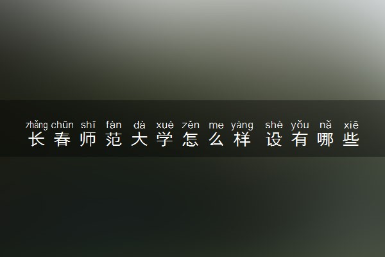
Task: Select the character 哪
Action: (325, 139)
